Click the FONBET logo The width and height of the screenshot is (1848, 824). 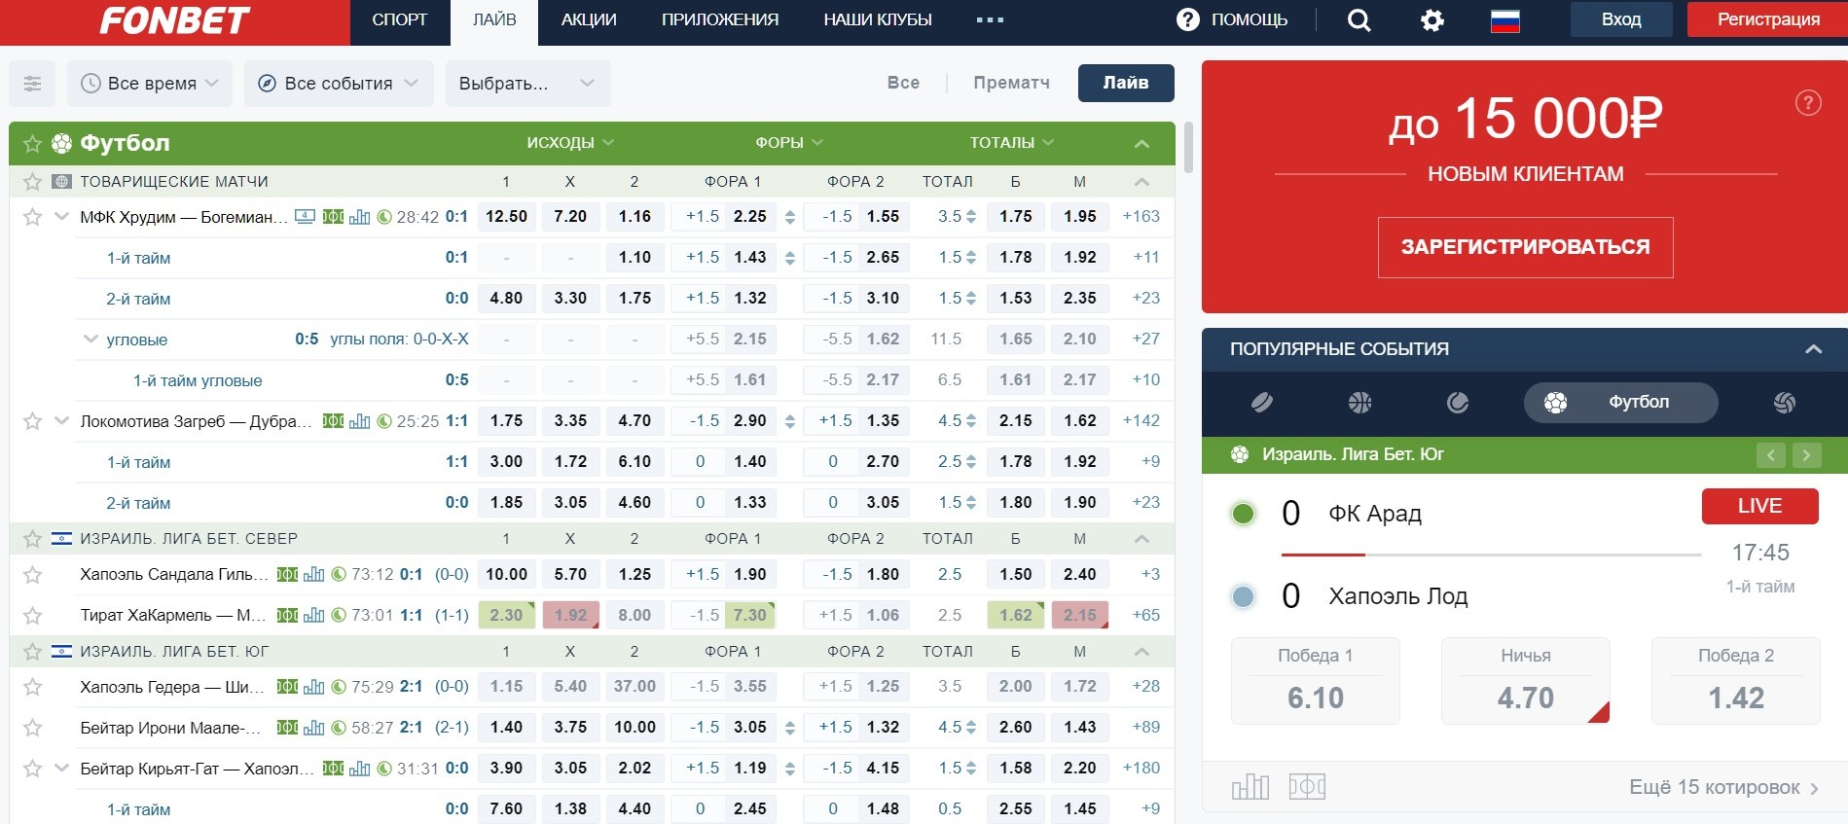click(175, 20)
